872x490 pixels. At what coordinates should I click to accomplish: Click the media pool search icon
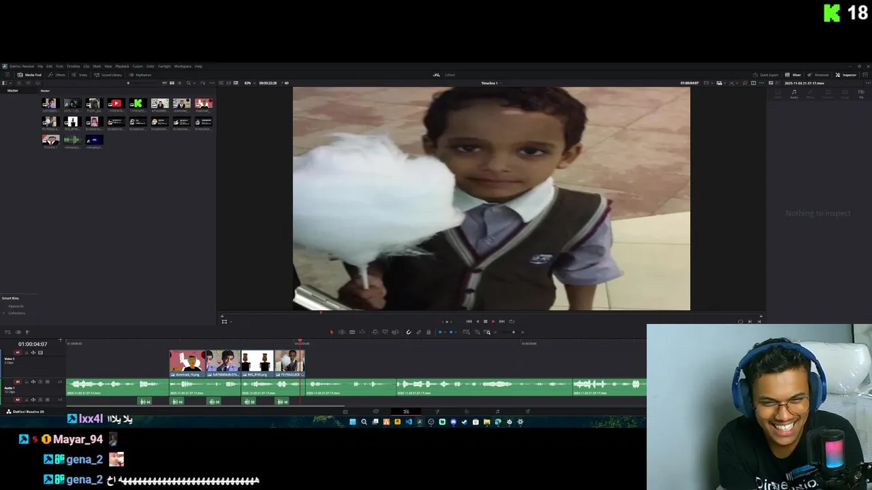pyautogui.click(x=188, y=83)
